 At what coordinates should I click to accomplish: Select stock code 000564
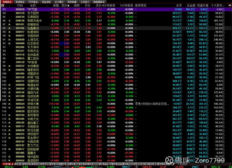click(x=20, y=104)
